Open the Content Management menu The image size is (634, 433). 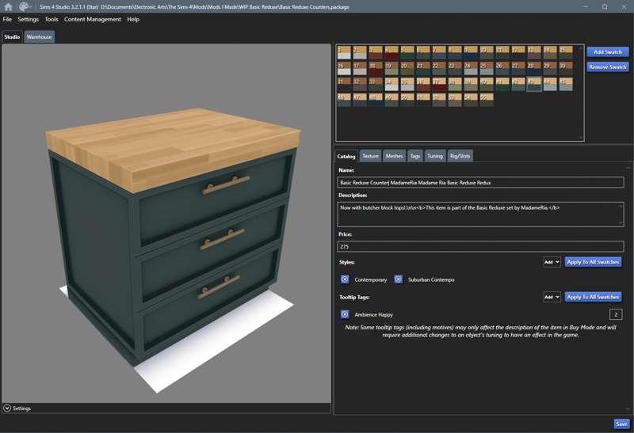pos(92,19)
